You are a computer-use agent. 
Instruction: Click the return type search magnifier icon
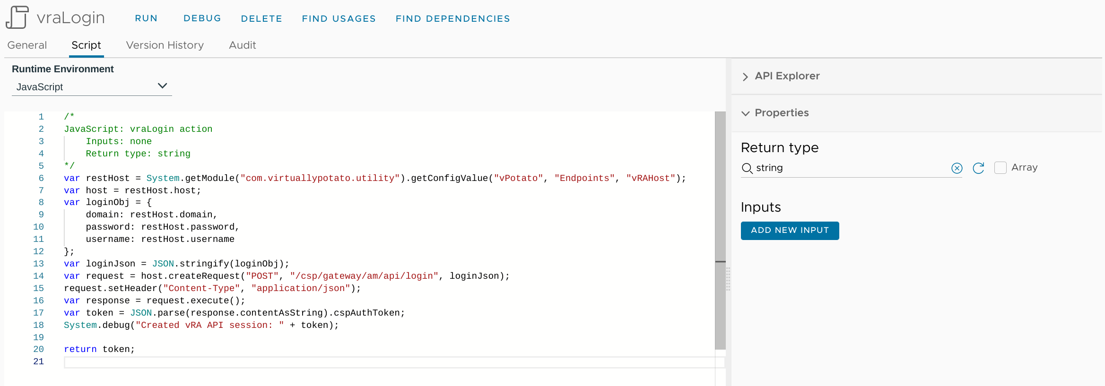[747, 168]
